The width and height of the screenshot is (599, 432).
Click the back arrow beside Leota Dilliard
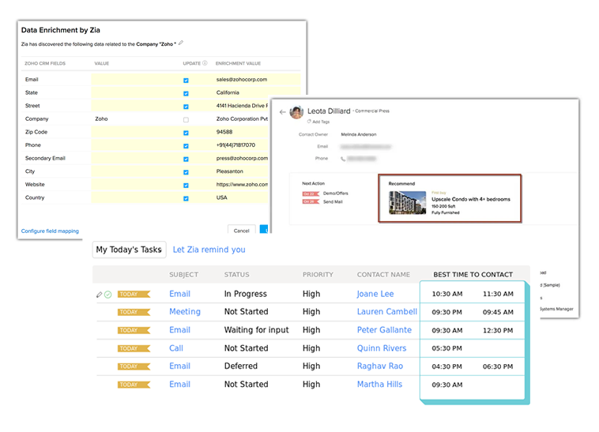tap(282, 112)
